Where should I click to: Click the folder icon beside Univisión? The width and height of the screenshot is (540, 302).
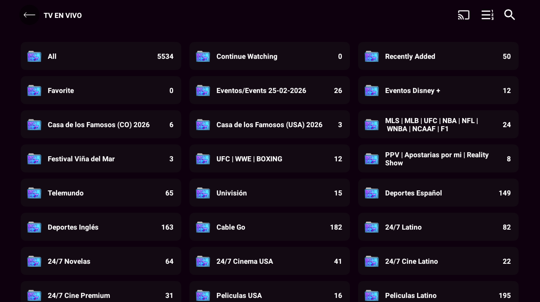(x=203, y=193)
